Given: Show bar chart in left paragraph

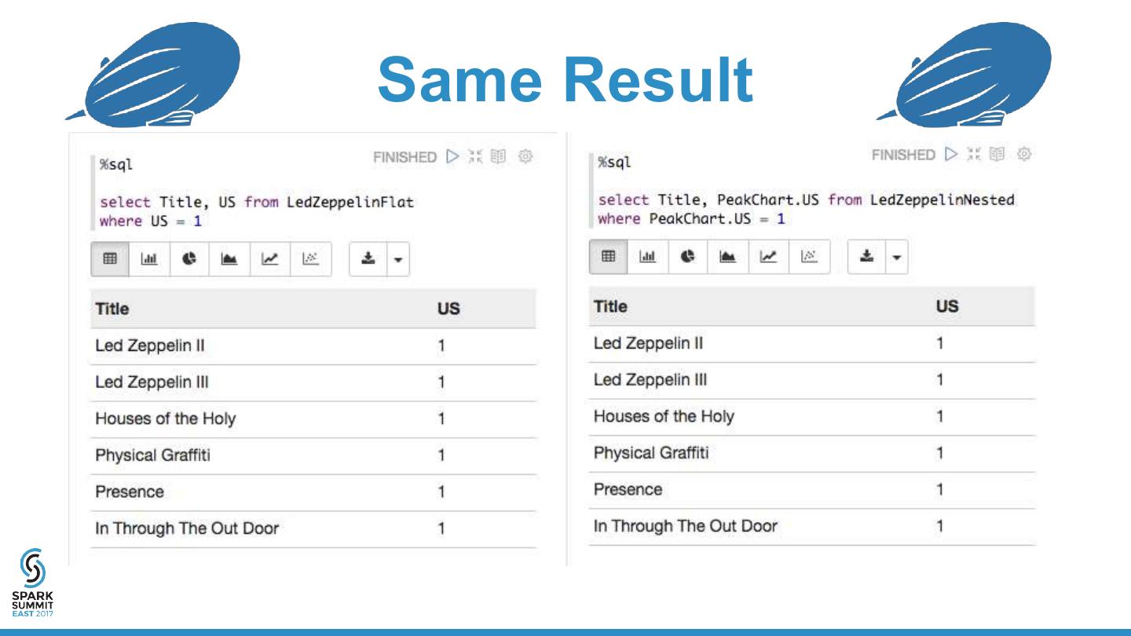Looking at the screenshot, I should (149, 259).
